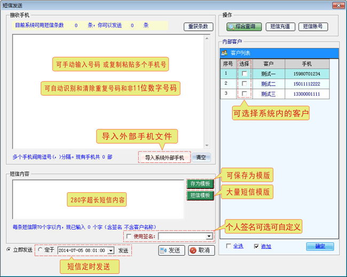
Task: Click the 客户 column header
Action: coord(268,63)
